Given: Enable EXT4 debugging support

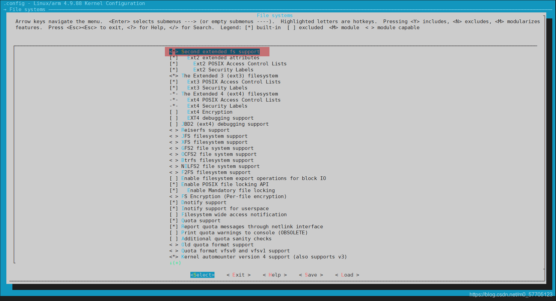Looking at the screenshot, I should pyautogui.click(x=211, y=118).
